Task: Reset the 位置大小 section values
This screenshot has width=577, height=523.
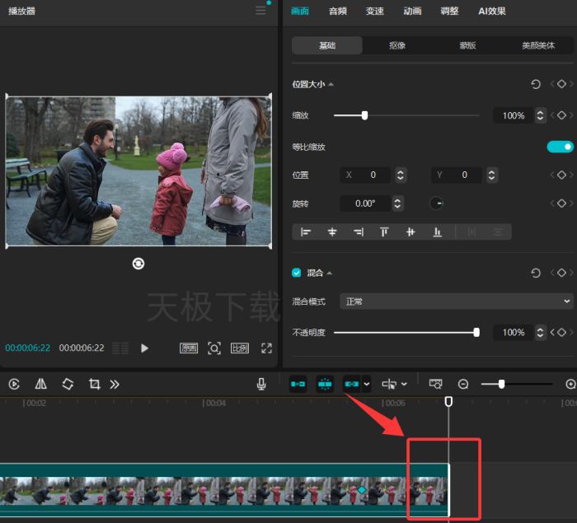Action: [x=536, y=84]
